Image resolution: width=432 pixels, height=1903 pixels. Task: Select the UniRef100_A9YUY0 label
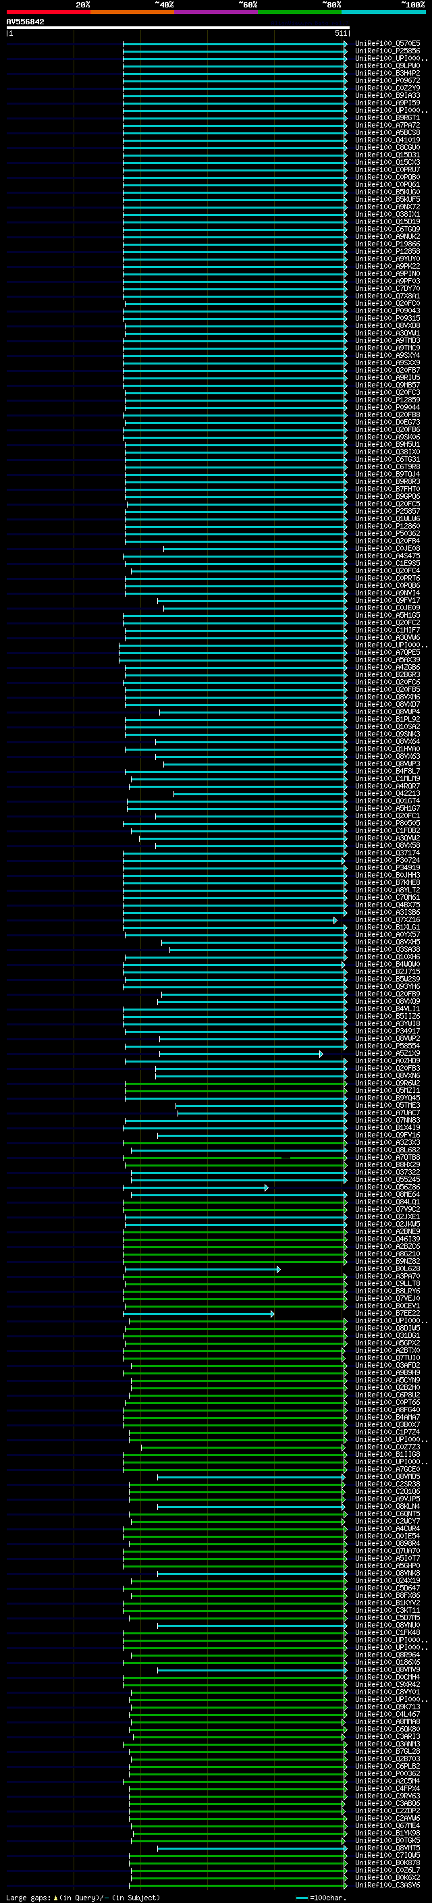pyautogui.click(x=387, y=259)
